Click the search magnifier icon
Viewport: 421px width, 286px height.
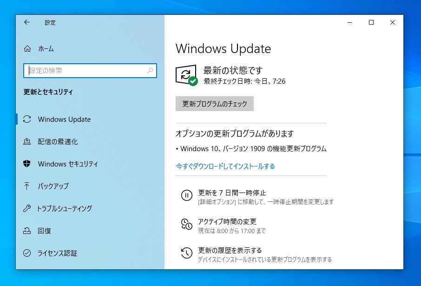click(150, 71)
